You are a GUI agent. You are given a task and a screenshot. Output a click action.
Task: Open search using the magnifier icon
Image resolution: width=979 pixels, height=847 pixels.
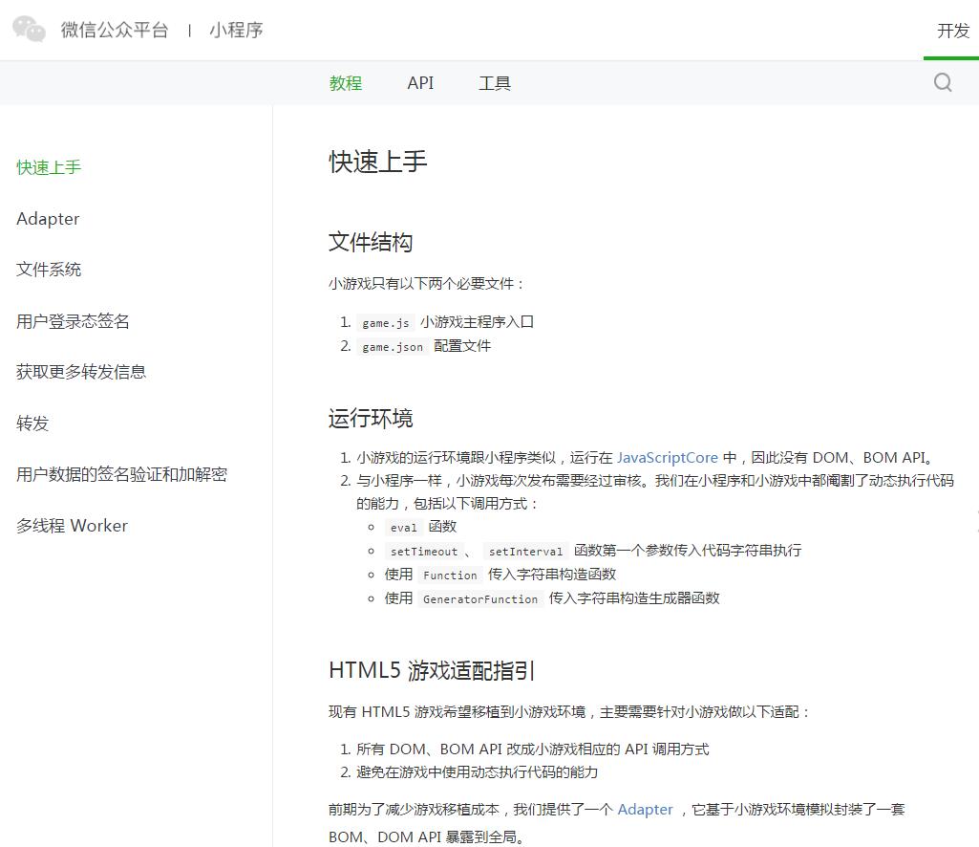click(943, 82)
